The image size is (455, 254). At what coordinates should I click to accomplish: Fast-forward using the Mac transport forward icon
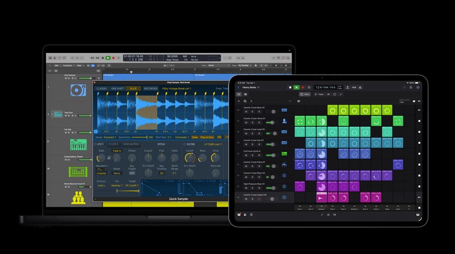tap(97, 58)
